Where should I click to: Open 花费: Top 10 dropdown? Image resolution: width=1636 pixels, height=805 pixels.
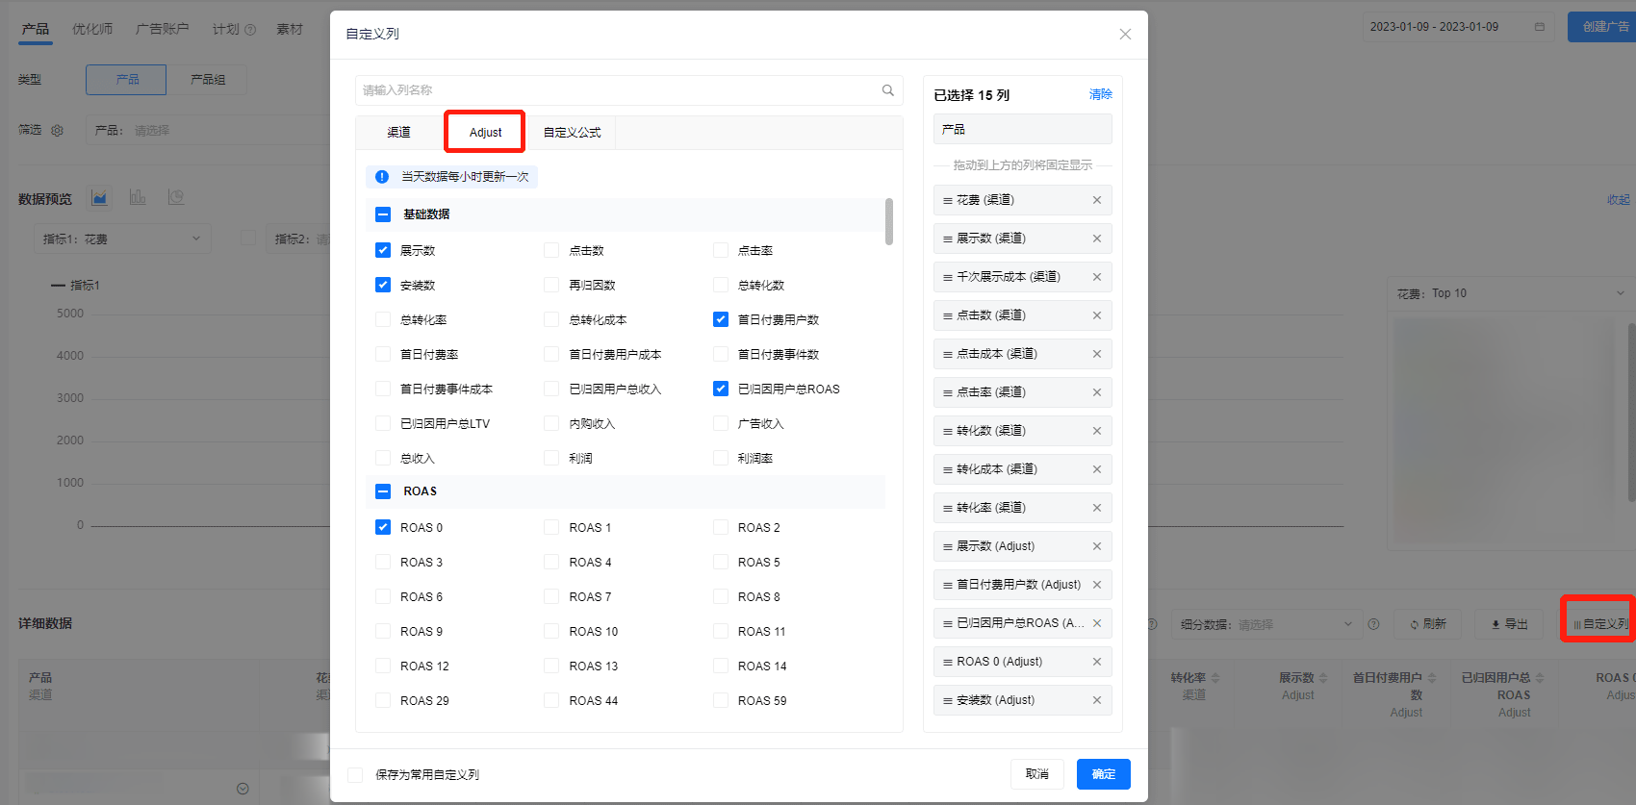pyautogui.click(x=1510, y=293)
